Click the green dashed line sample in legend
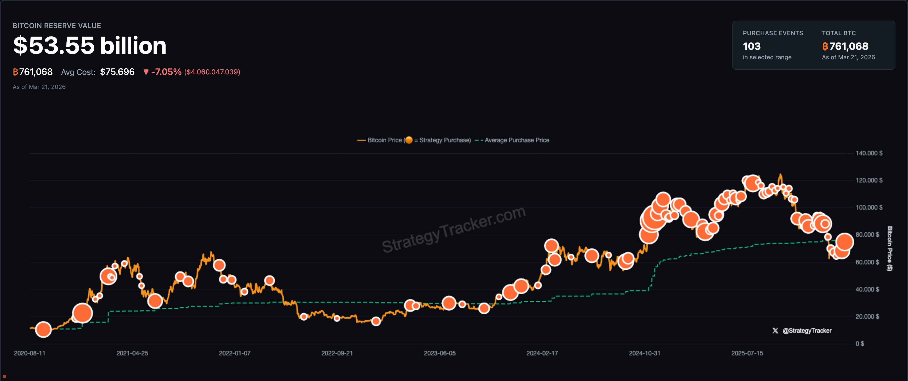Screen dimensions: 908x381 [x=479, y=140]
